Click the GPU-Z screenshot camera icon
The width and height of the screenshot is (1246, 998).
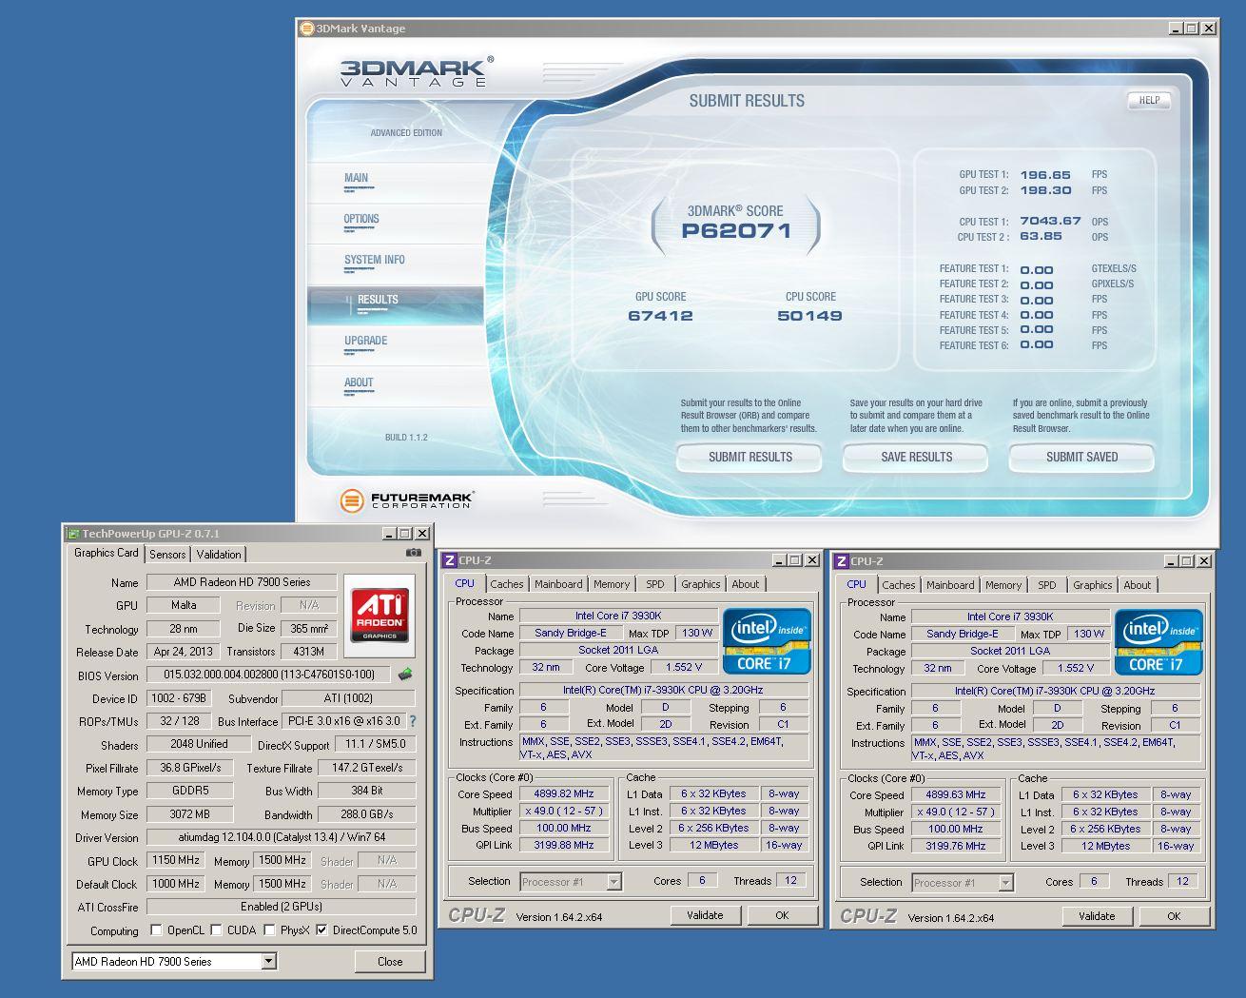(x=414, y=553)
